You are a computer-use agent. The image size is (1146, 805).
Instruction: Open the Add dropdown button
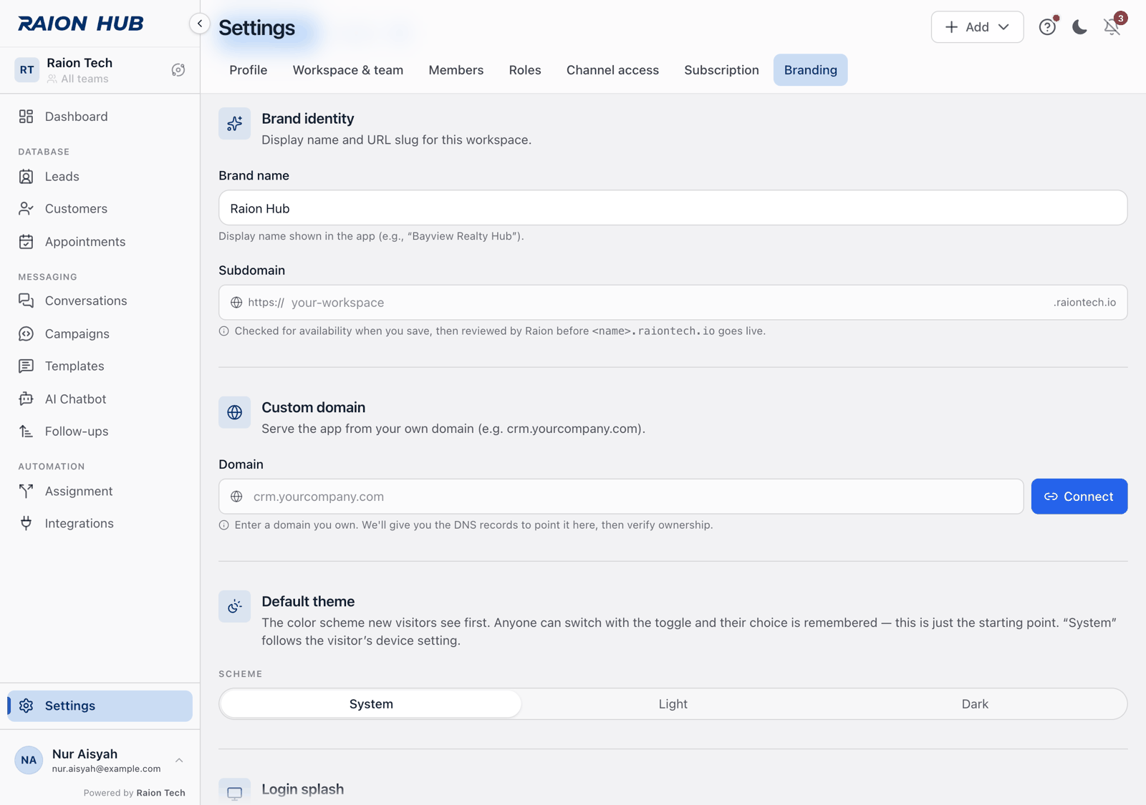pyautogui.click(x=977, y=27)
